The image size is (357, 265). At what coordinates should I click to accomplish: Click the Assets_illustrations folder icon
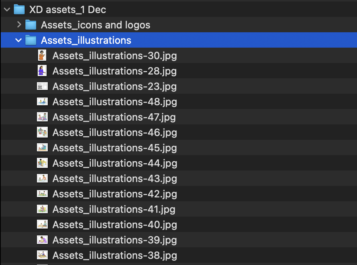click(31, 40)
